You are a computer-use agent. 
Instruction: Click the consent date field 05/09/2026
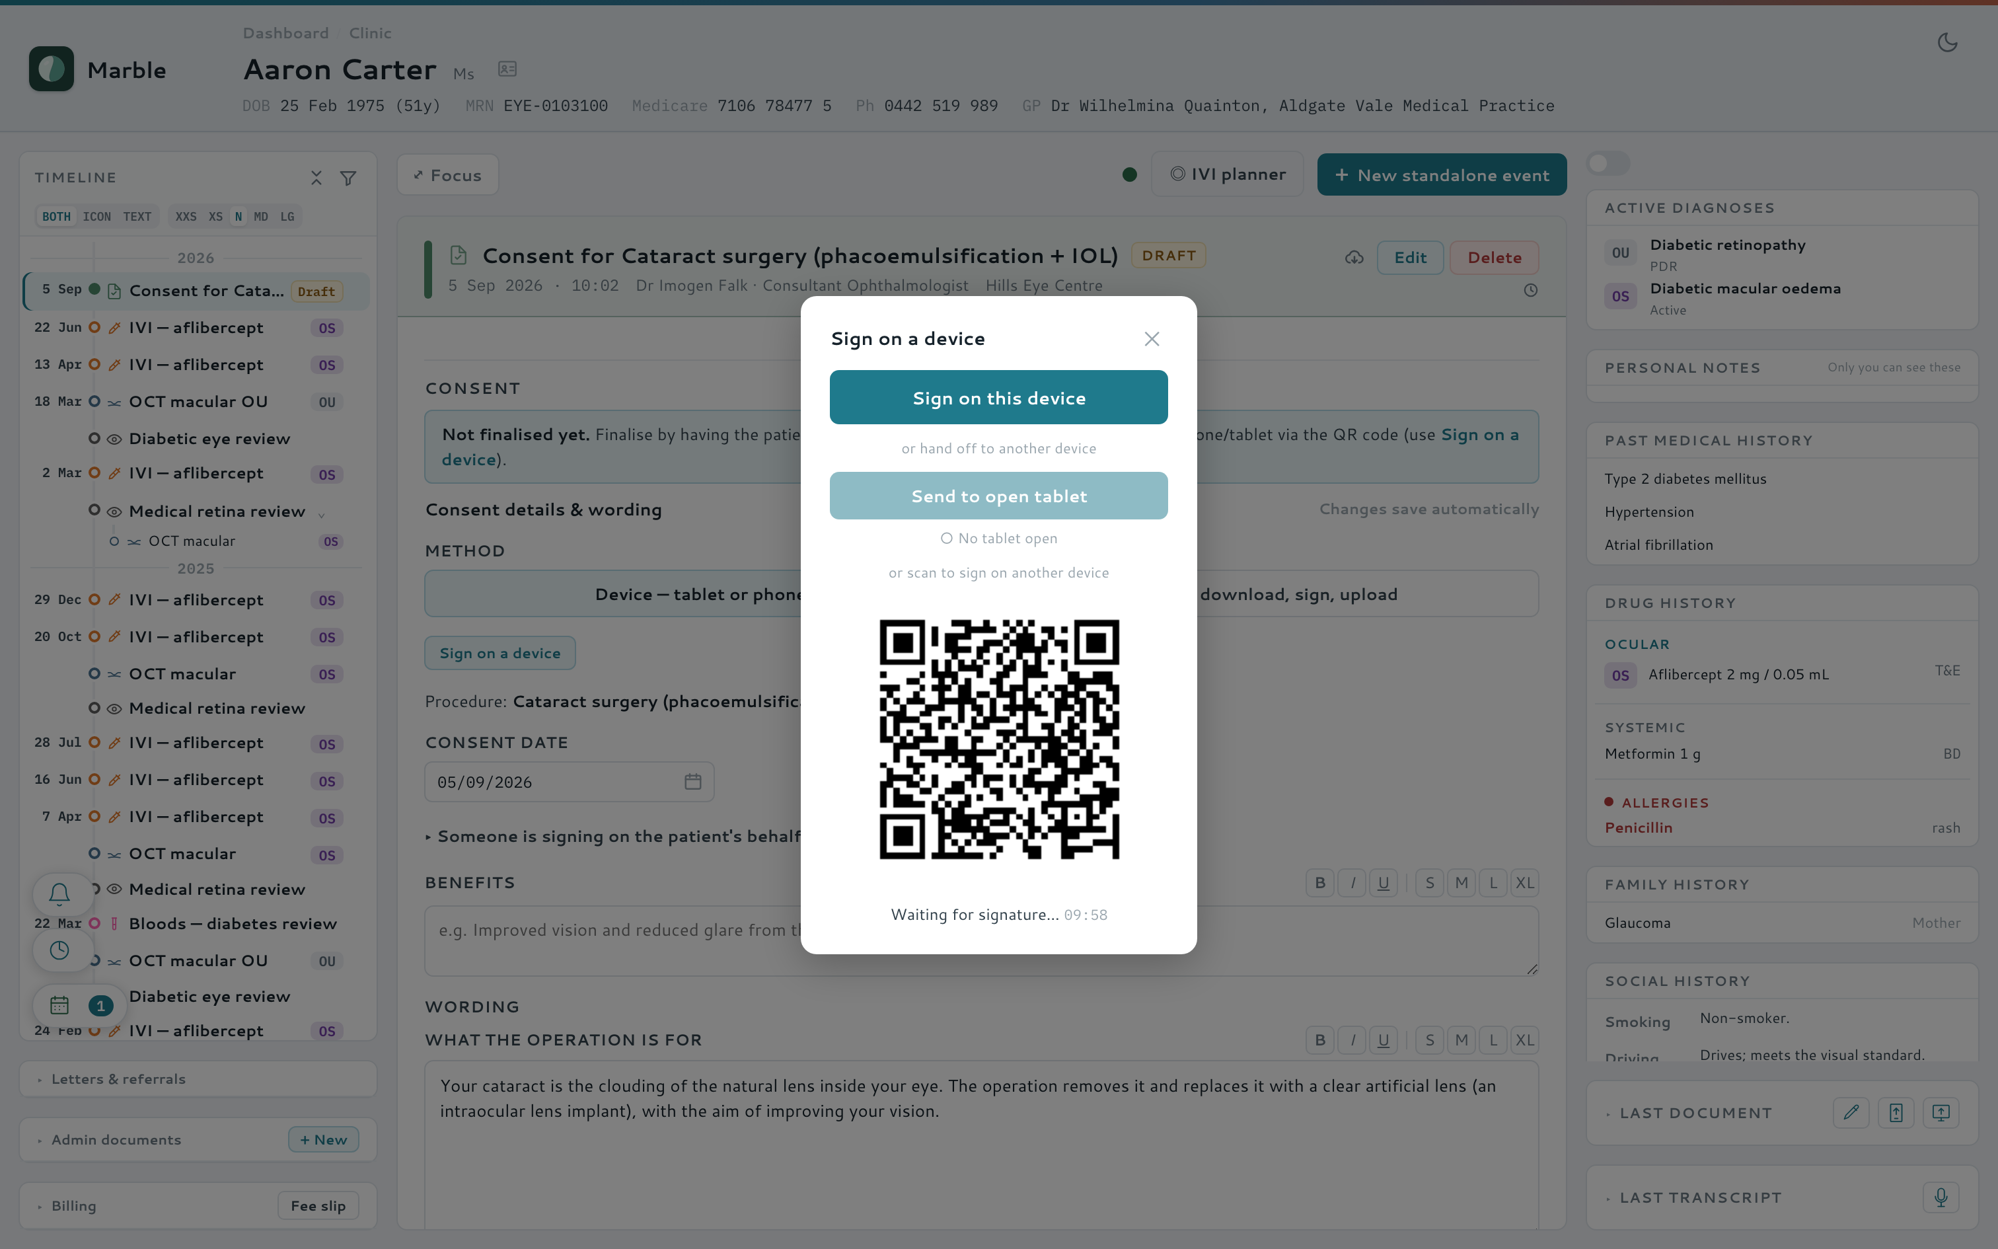click(569, 781)
